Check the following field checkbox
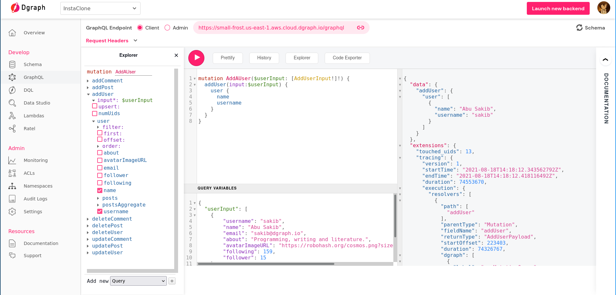This screenshot has height=295, width=616. [100, 183]
